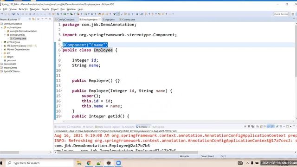Open Project Explorer View Menu dropdown triangle
This screenshot has width=297, height=167.
42,19
